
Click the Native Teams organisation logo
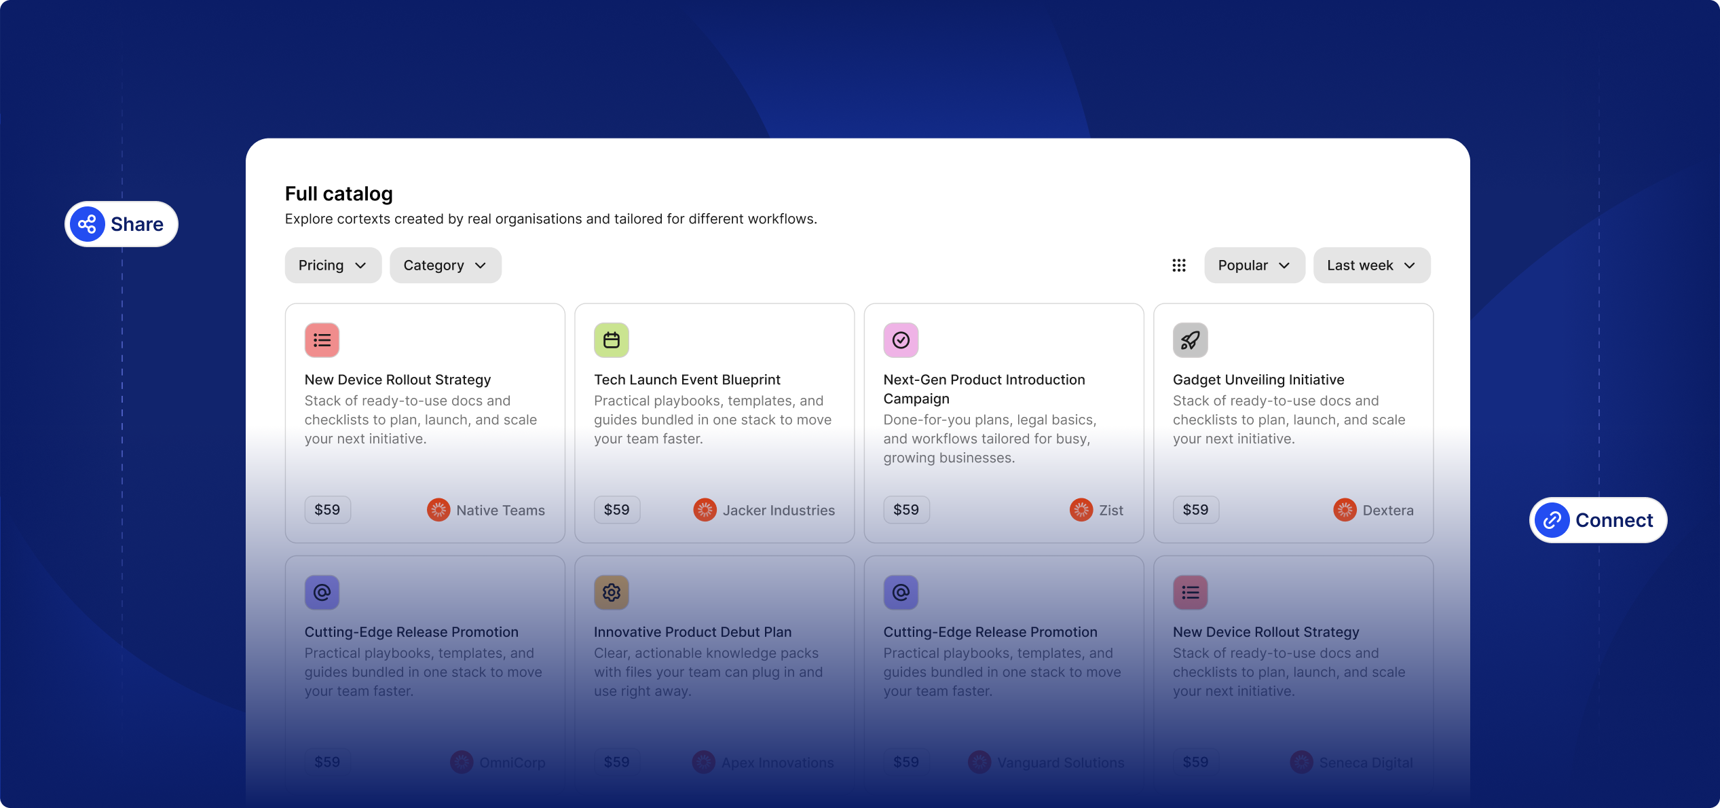click(x=438, y=510)
